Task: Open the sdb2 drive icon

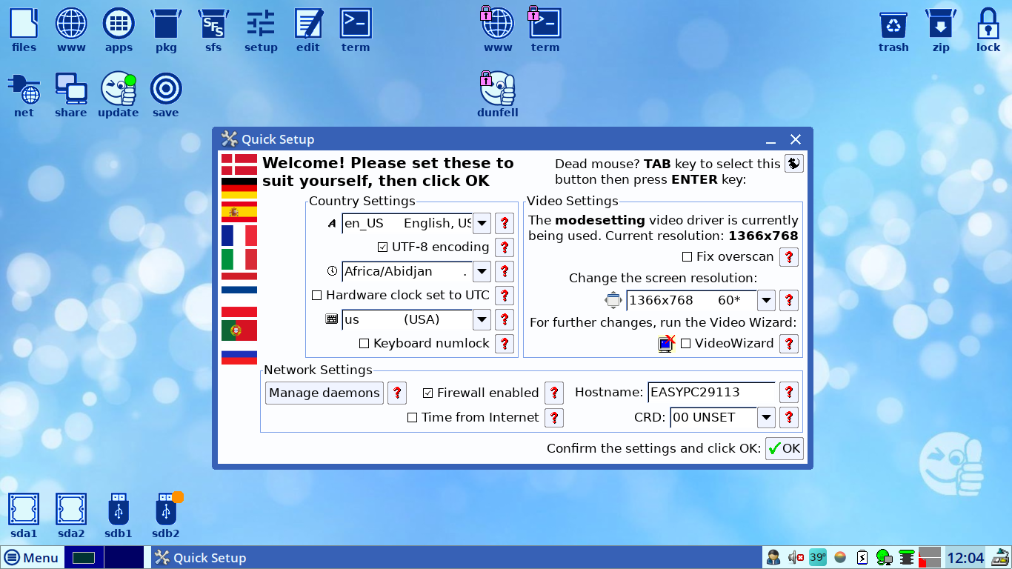Action: [x=166, y=516]
